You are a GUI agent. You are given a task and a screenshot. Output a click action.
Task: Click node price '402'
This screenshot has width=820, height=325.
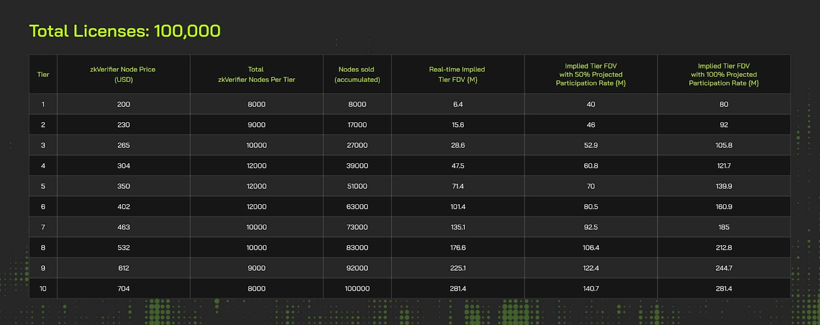point(124,206)
